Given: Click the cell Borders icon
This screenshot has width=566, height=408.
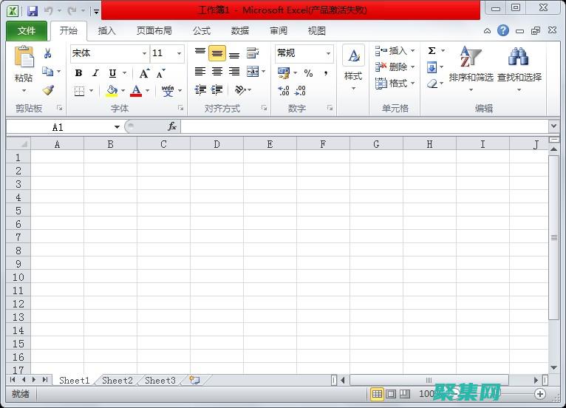Looking at the screenshot, I should (x=79, y=91).
